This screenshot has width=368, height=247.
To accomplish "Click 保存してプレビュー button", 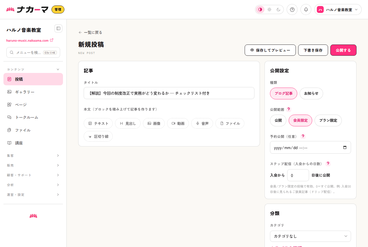I will 270,50.
